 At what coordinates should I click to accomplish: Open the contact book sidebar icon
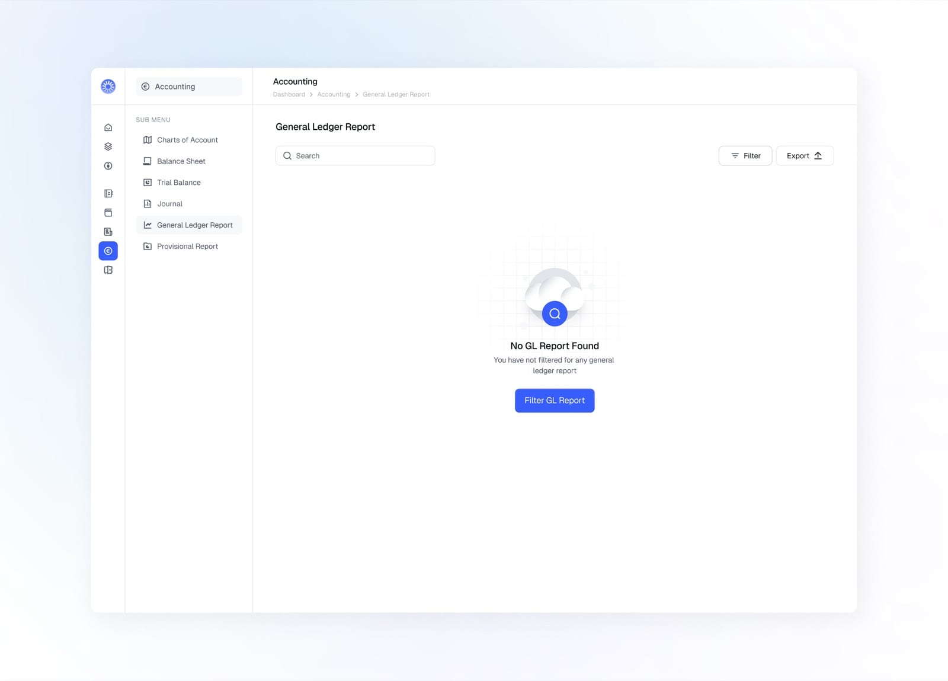point(108,193)
